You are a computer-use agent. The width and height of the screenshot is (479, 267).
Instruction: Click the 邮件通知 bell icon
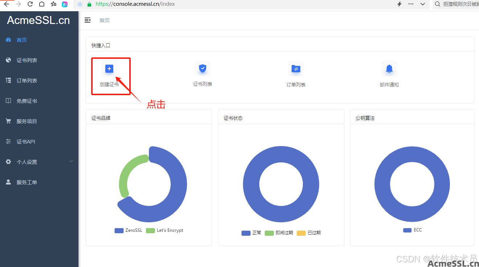[x=389, y=69]
